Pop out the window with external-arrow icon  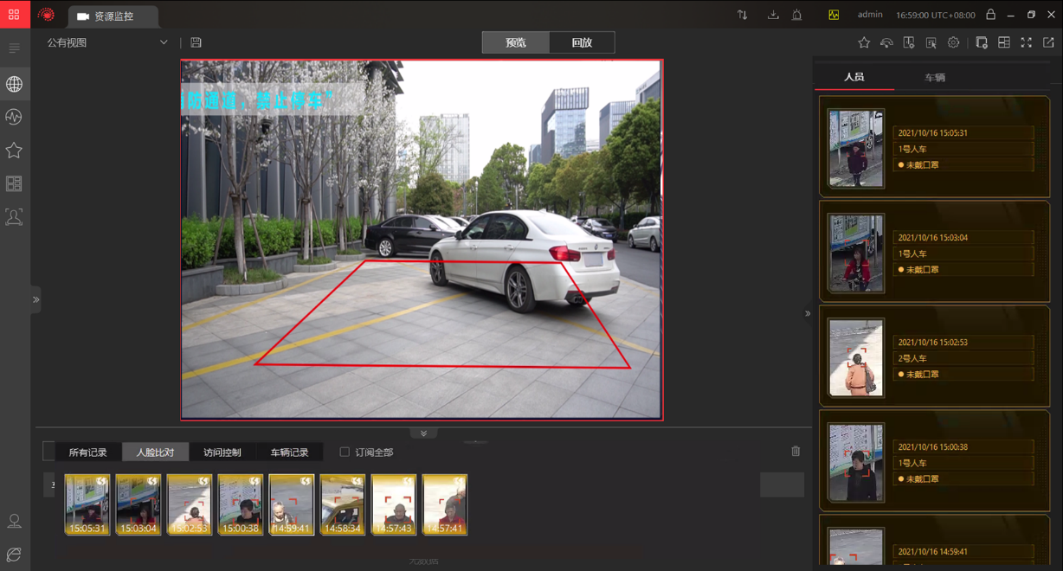click(x=1048, y=42)
